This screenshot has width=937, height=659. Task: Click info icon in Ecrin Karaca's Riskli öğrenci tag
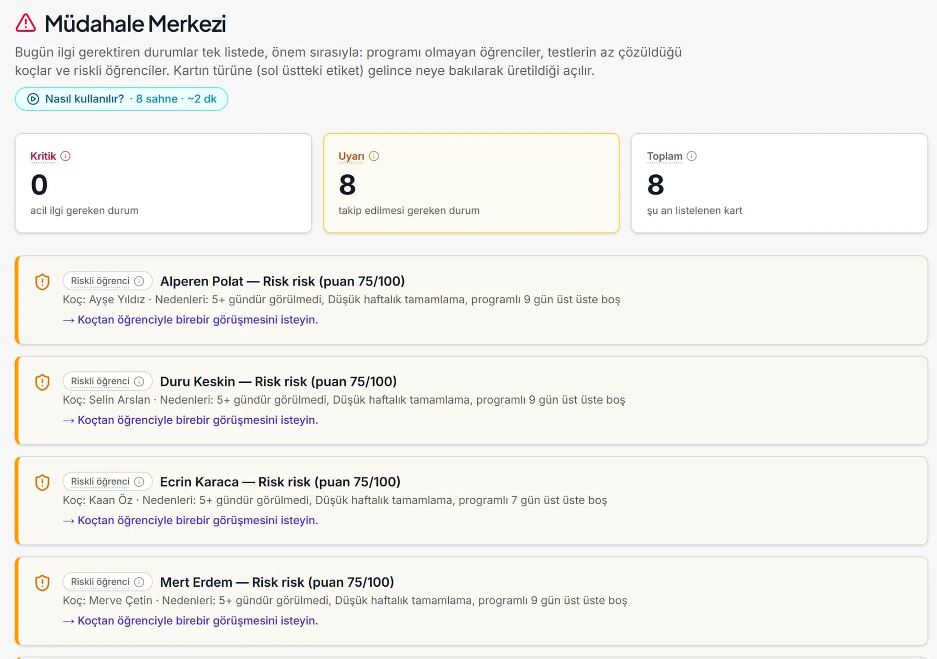pyautogui.click(x=139, y=482)
